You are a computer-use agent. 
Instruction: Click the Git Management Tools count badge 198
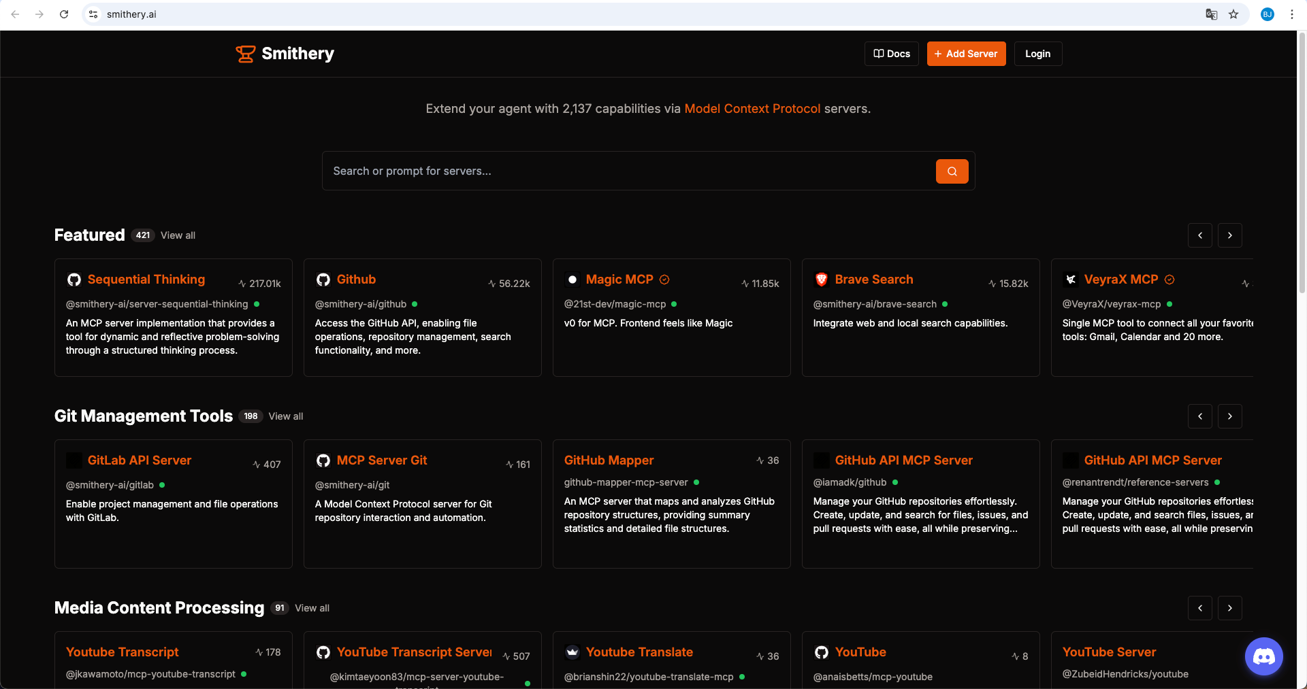coord(251,416)
